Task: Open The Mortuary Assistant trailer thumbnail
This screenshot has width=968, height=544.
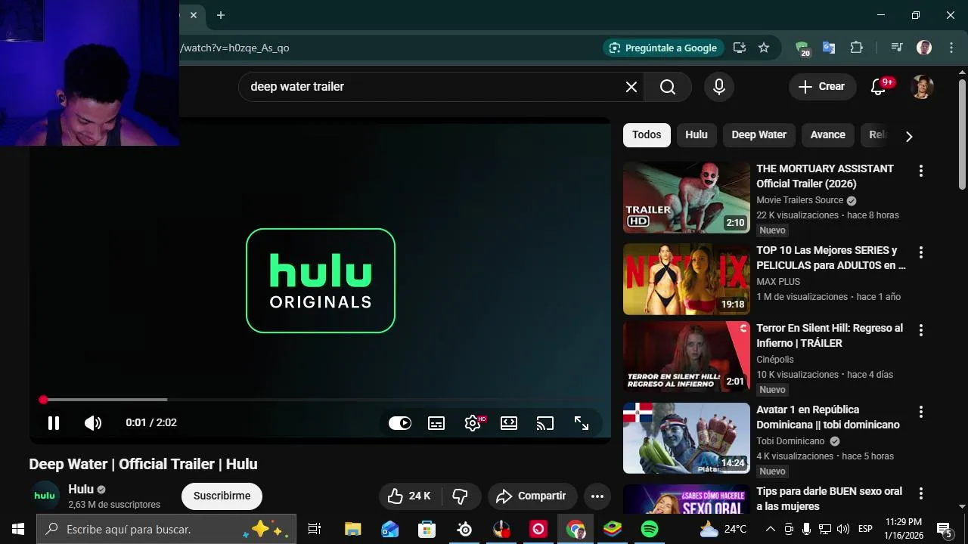Action: tap(687, 197)
